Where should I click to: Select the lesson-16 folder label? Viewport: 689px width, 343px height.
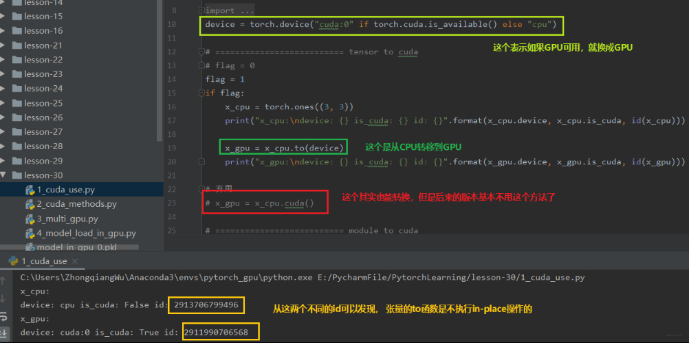click(x=43, y=31)
